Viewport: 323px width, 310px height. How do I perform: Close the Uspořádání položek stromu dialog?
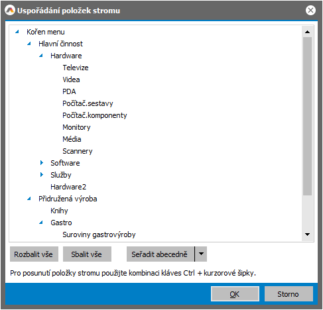click(x=310, y=11)
